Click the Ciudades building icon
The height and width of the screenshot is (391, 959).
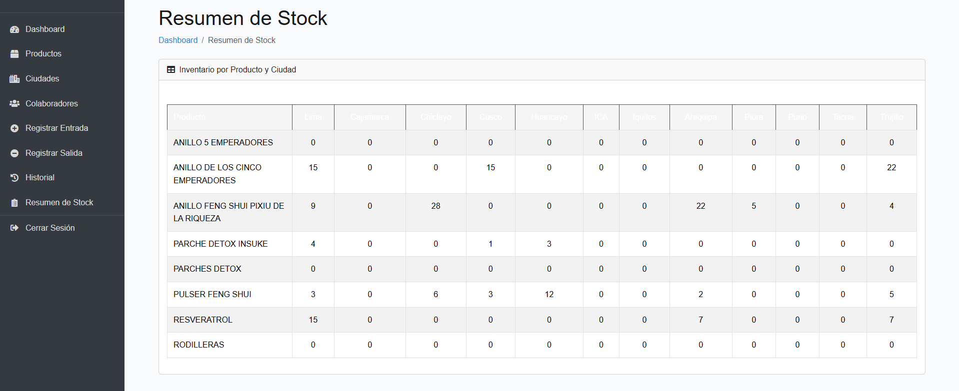tap(14, 79)
